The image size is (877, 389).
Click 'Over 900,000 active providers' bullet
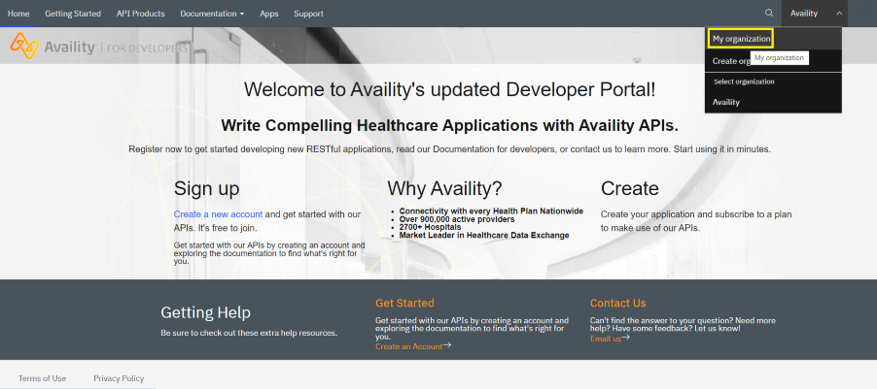pyautogui.click(x=457, y=219)
